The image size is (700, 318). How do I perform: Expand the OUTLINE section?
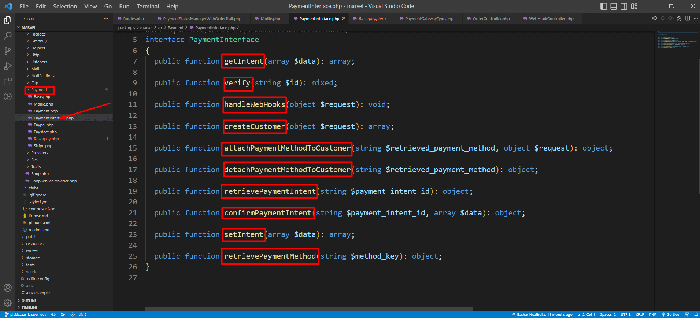(x=29, y=300)
